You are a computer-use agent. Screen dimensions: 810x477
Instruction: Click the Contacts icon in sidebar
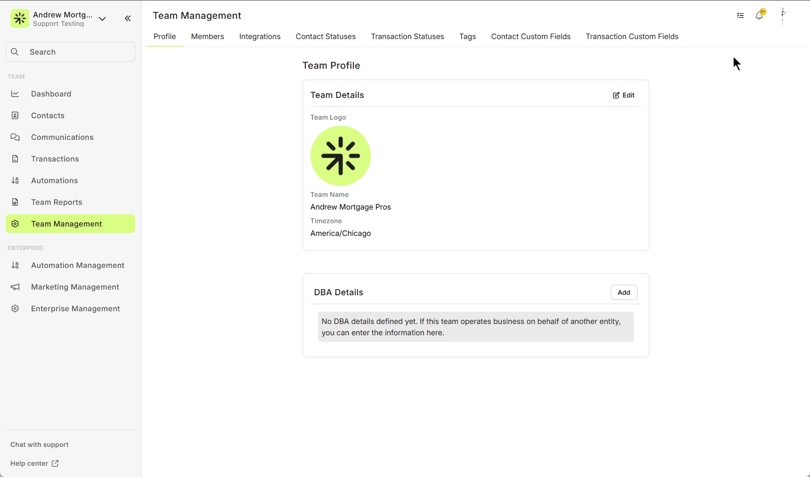15,115
